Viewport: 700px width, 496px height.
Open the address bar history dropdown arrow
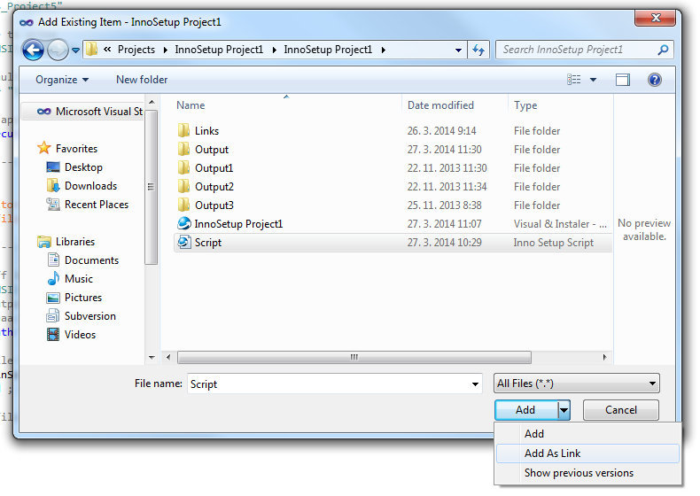tap(458, 50)
